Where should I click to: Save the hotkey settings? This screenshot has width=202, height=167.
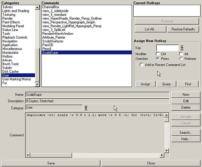(51, 163)
